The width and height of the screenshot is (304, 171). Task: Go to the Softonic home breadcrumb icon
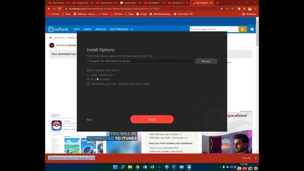(50, 38)
